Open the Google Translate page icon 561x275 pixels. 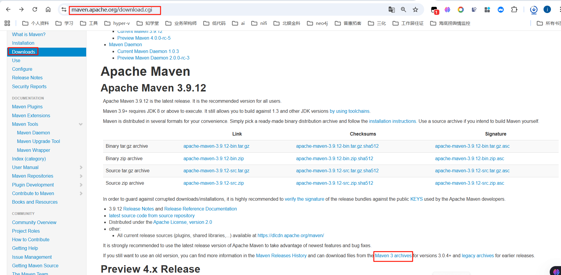(392, 10)
